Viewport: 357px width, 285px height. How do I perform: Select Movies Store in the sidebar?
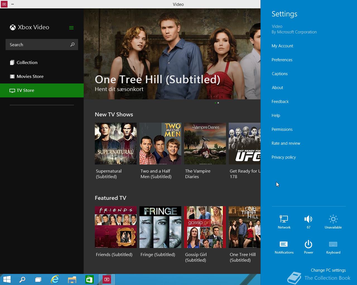click(x=42, y=77)
